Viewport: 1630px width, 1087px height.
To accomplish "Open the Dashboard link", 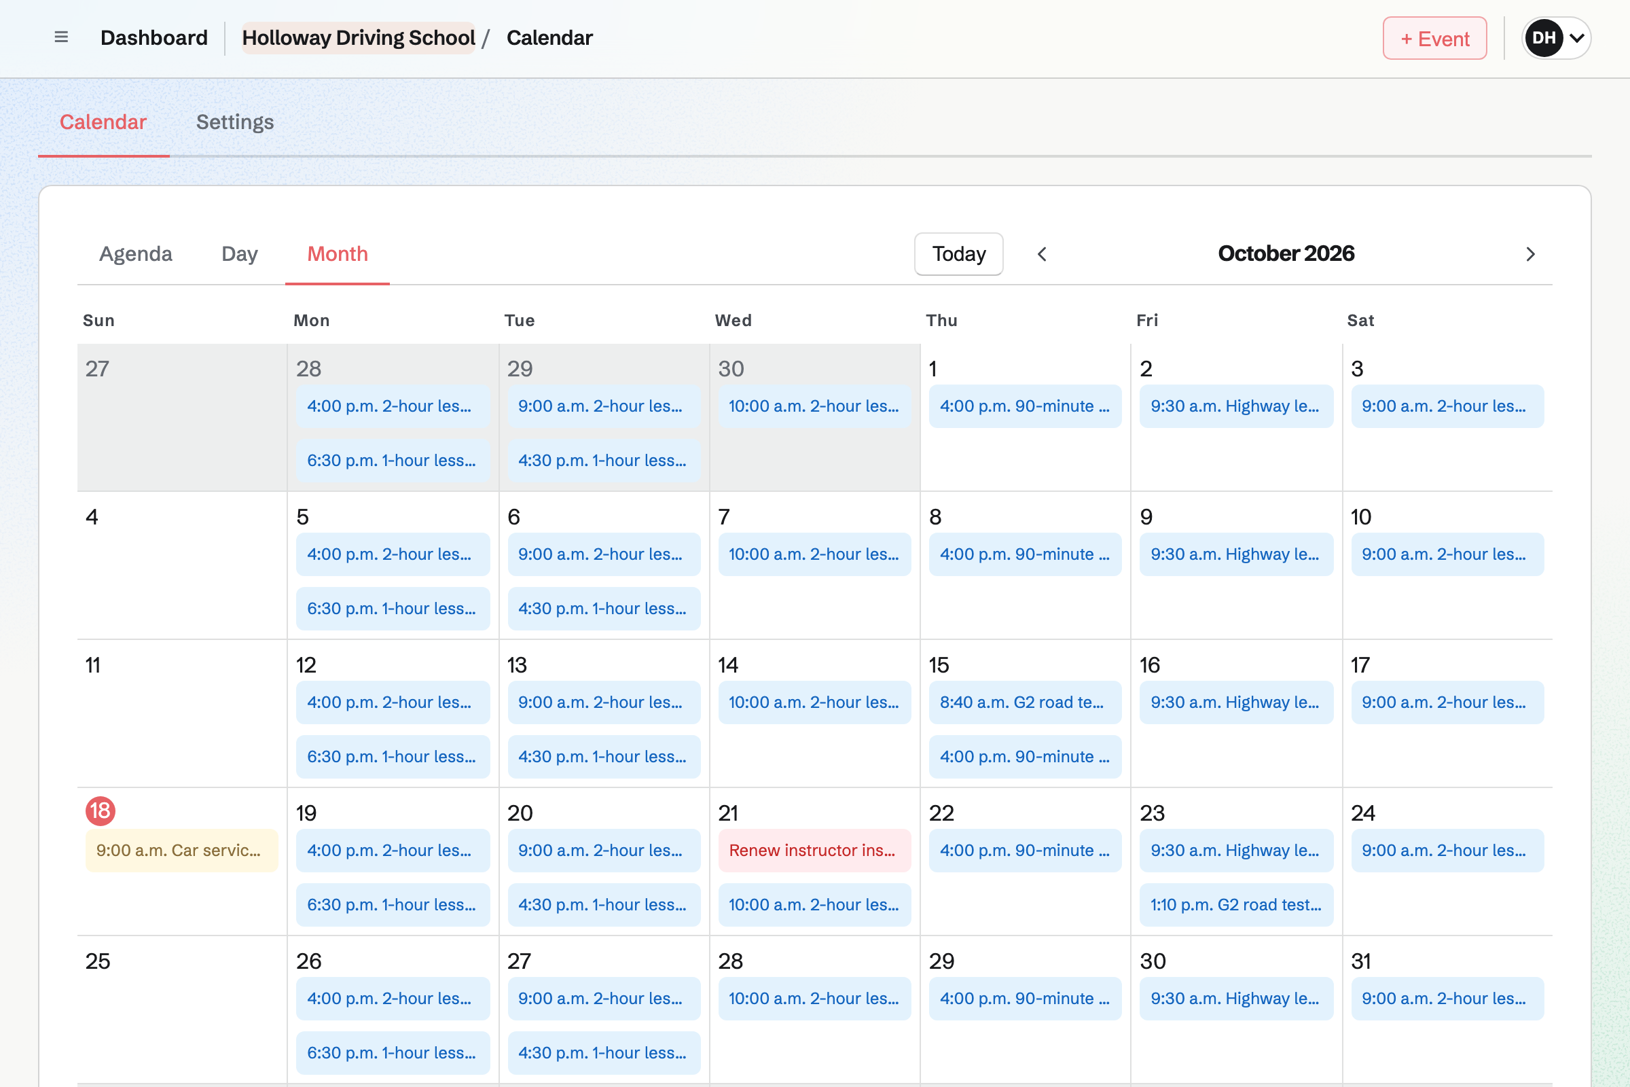I will (154, 37).
